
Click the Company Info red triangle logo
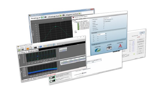point(120,46)
